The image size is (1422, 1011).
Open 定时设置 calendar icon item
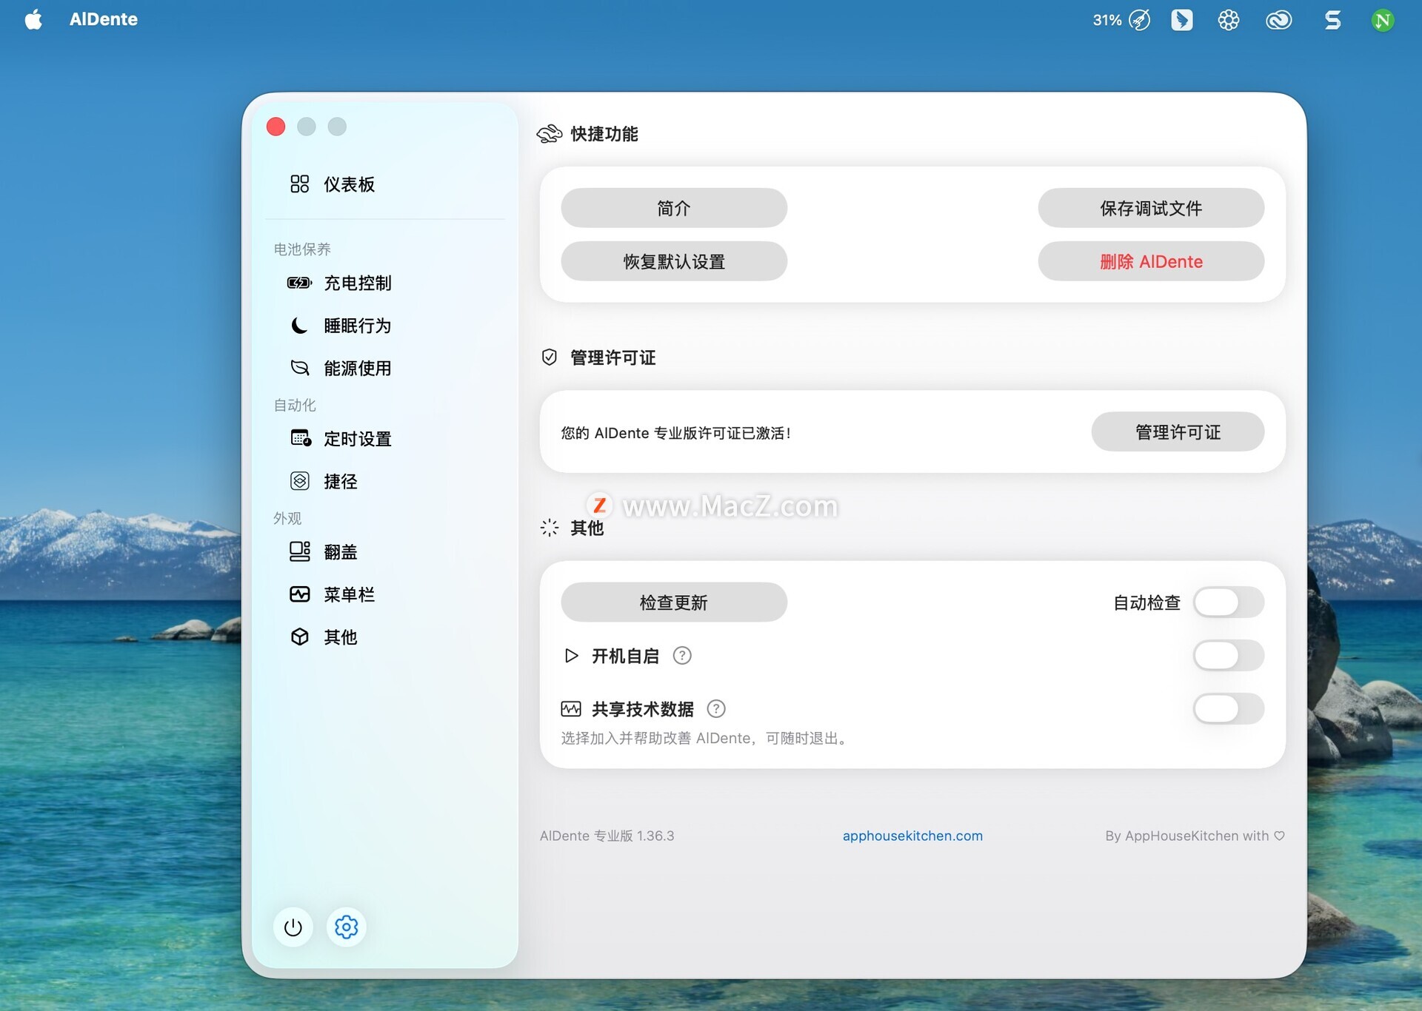point(300,438)
